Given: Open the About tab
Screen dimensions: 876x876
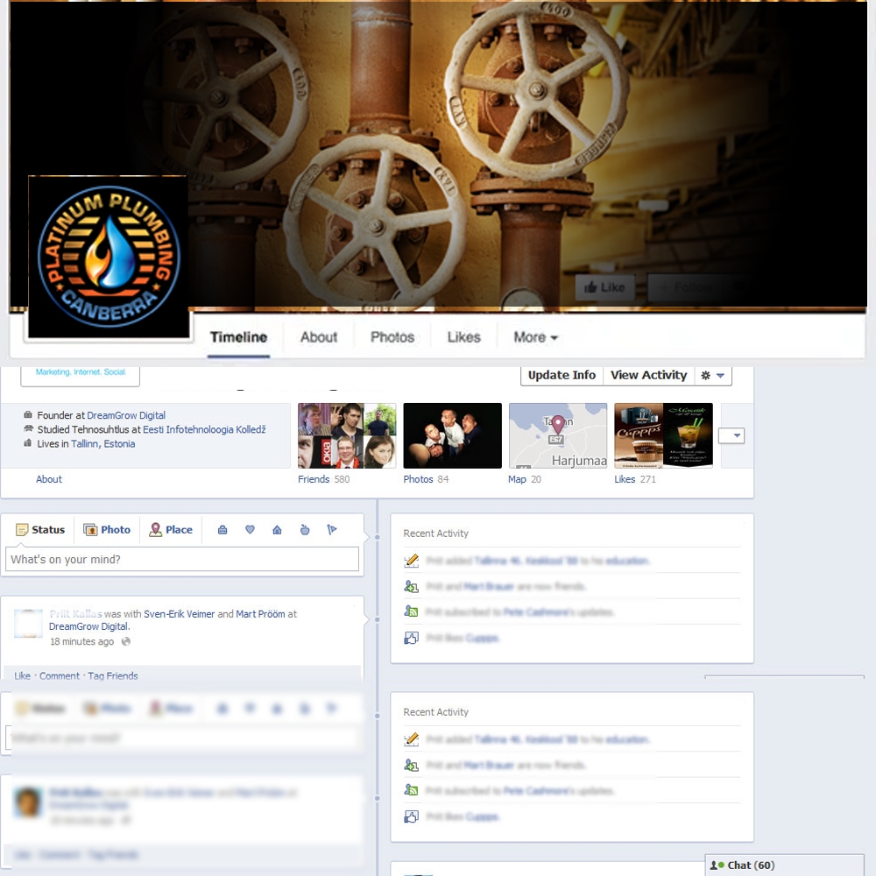Looking at the screenshot, I should pos(319,337).
